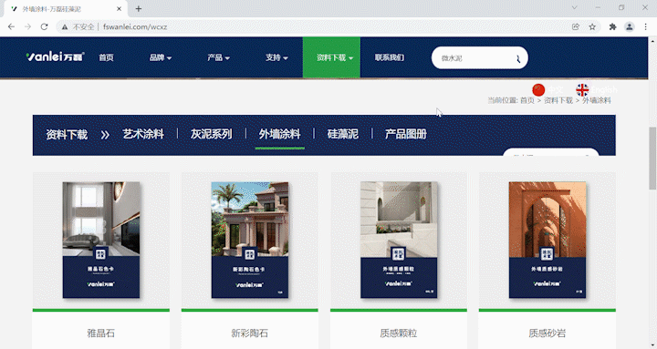Screen dimensions: 657x349
Task: Open the 新彩陶石 brochure cover thumbnail
Action: [250, 240]
